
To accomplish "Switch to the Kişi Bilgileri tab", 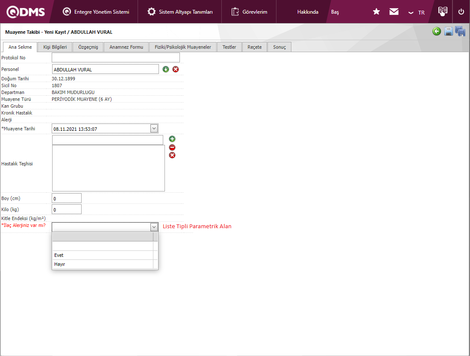I will pyautogui.click(x=55, y=47).
